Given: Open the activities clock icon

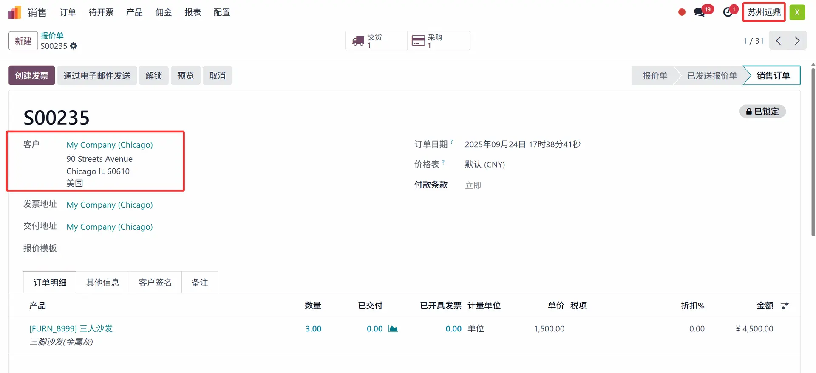Looking at the screenshot, I should coord(728,12).
